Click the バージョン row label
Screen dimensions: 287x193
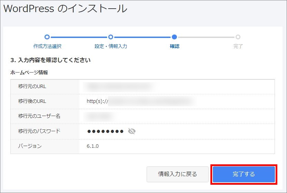pos(30,146)
